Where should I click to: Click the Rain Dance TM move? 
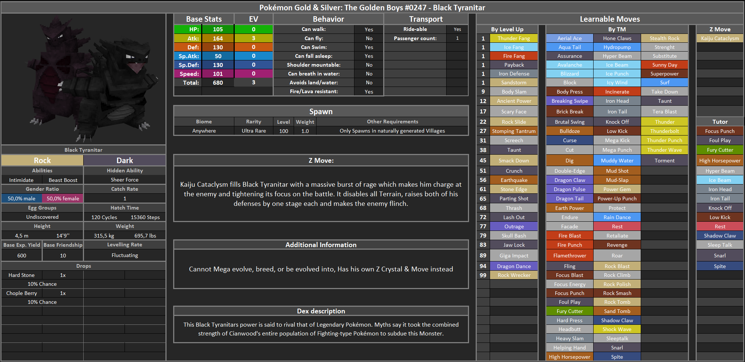coord(617,217)
